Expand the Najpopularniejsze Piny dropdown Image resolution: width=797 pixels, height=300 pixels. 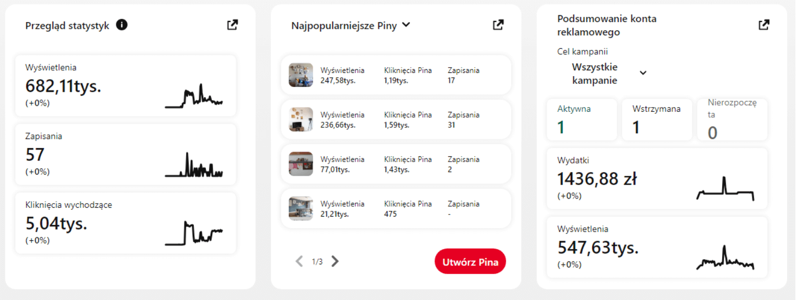click(406, 25)
